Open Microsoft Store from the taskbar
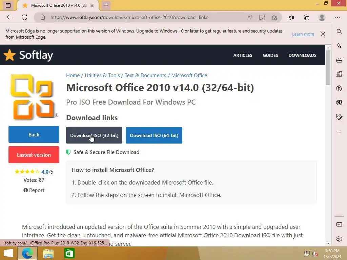The width and height of the screenshot is (347, 260). 69,253
